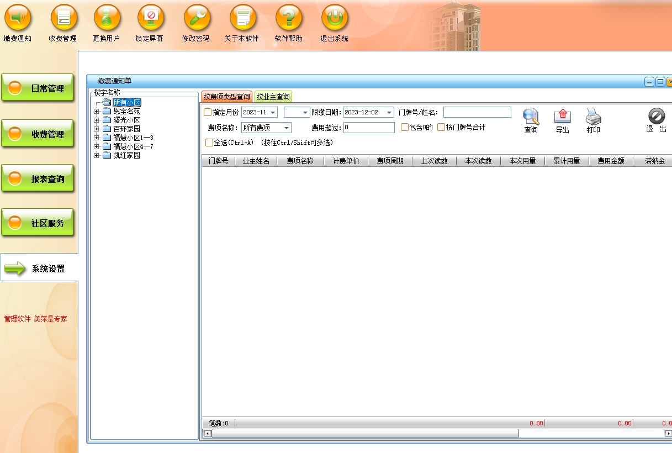The width and height of the screenshot is (672, 453).
Task: Lock screen with the 锁定屏幕 icon
Action: [x=150, y=18]
